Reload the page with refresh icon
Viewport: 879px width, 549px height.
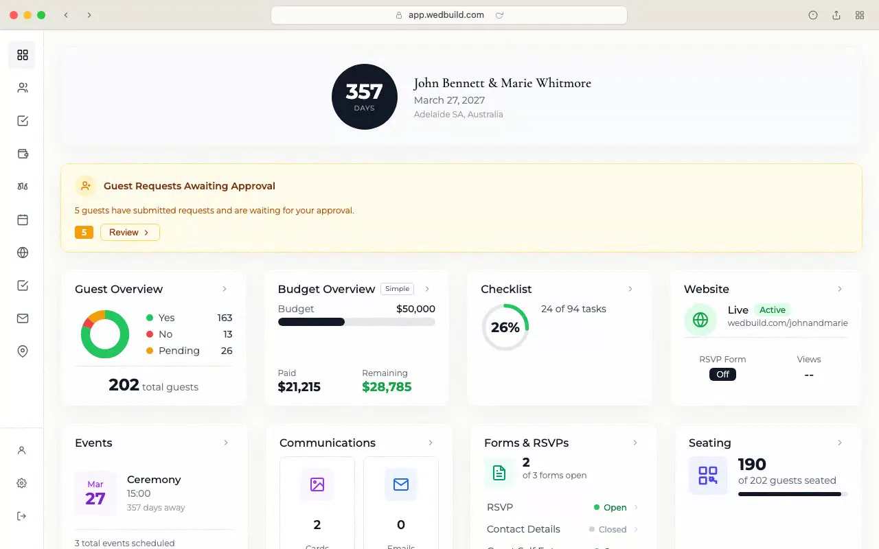(499, 15)
